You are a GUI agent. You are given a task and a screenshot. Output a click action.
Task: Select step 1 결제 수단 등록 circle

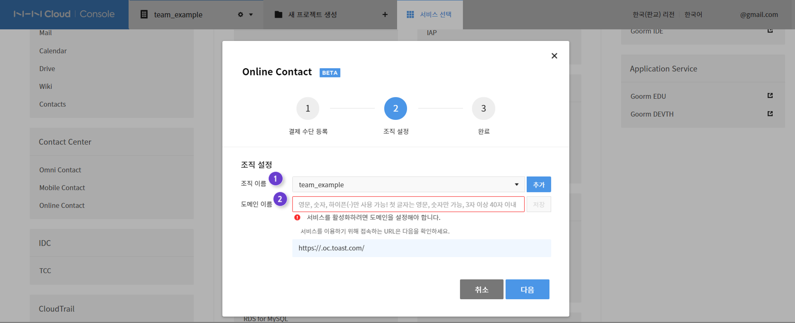coord(308,108)
